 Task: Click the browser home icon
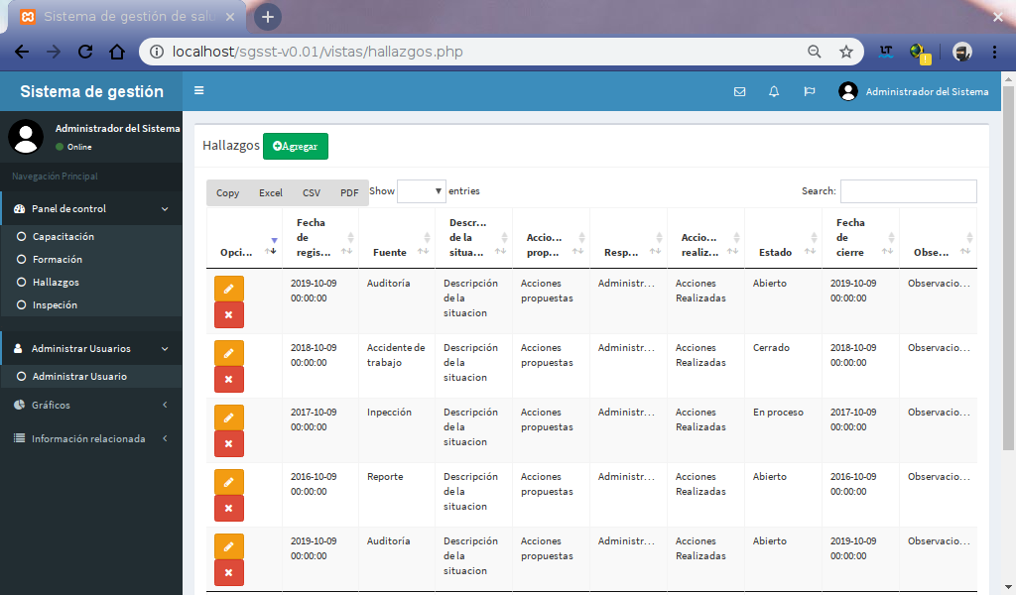tap(117, 52)
